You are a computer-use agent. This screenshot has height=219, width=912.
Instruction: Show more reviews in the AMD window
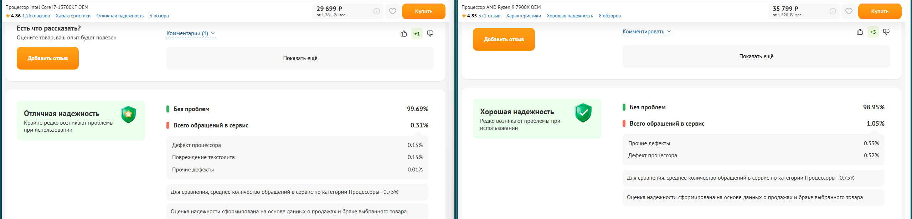coord(756,56)
